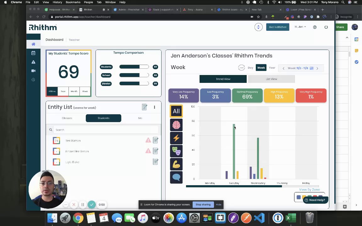Show the Students tab in Entity List
The height and width of the screenshot is (226, 362).
pos(103,118)
